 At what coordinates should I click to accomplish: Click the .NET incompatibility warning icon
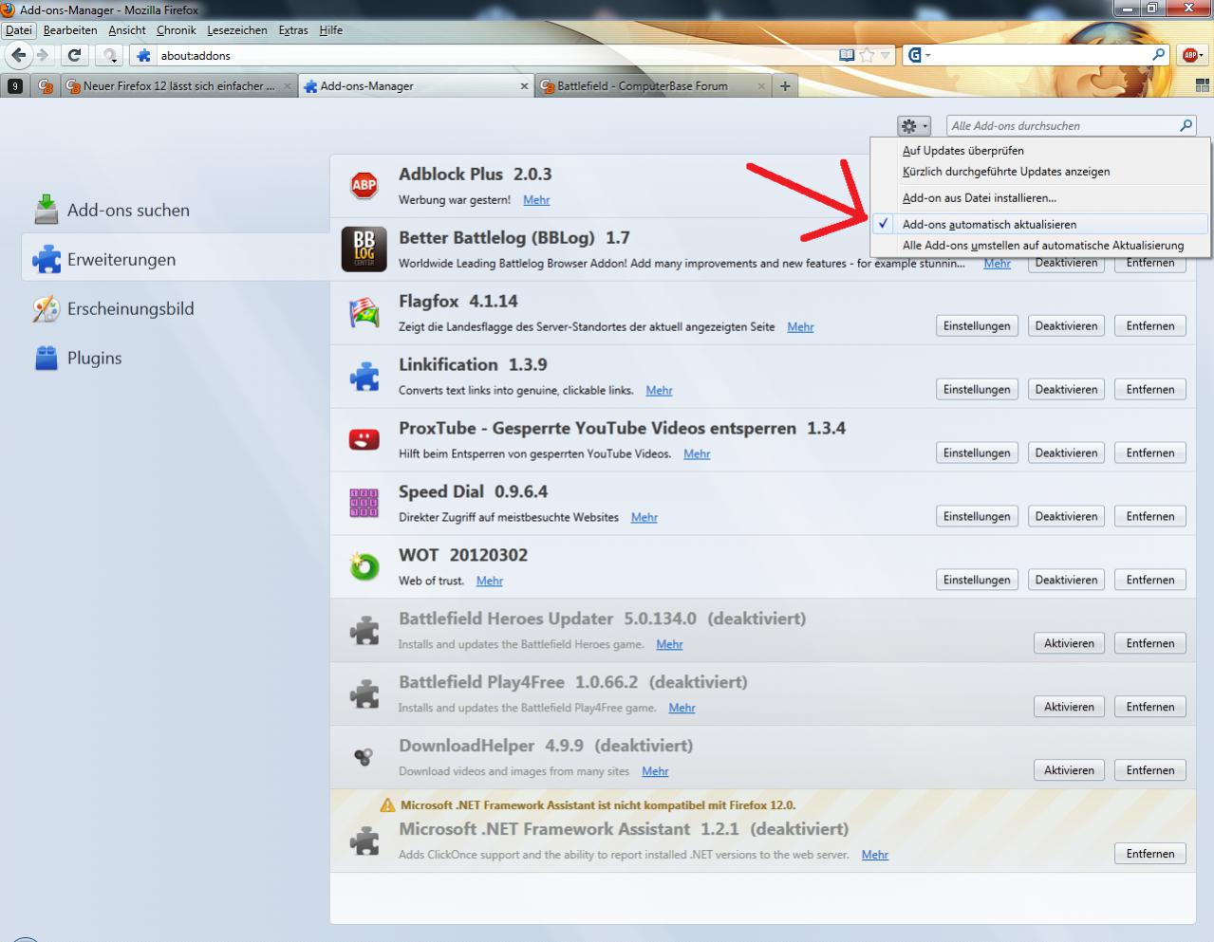(x=387, y=805)
